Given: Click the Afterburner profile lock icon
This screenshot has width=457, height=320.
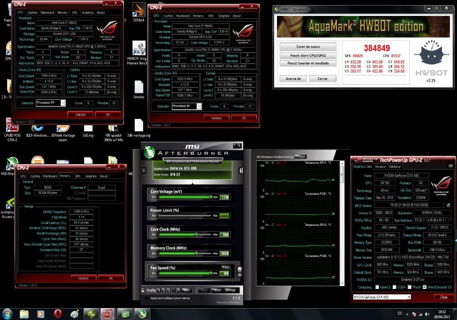Looking at the screenshot, I should [x=143, y=290].
